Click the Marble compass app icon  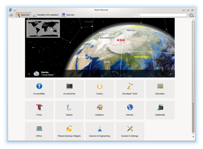coord(36,73)
